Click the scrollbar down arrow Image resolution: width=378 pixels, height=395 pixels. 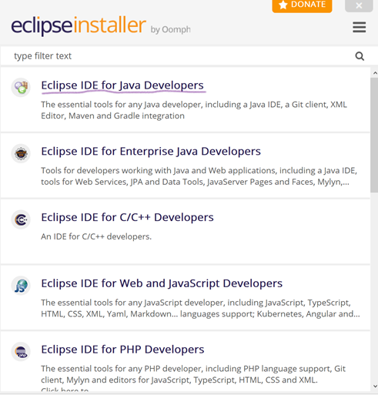(375, 386)
